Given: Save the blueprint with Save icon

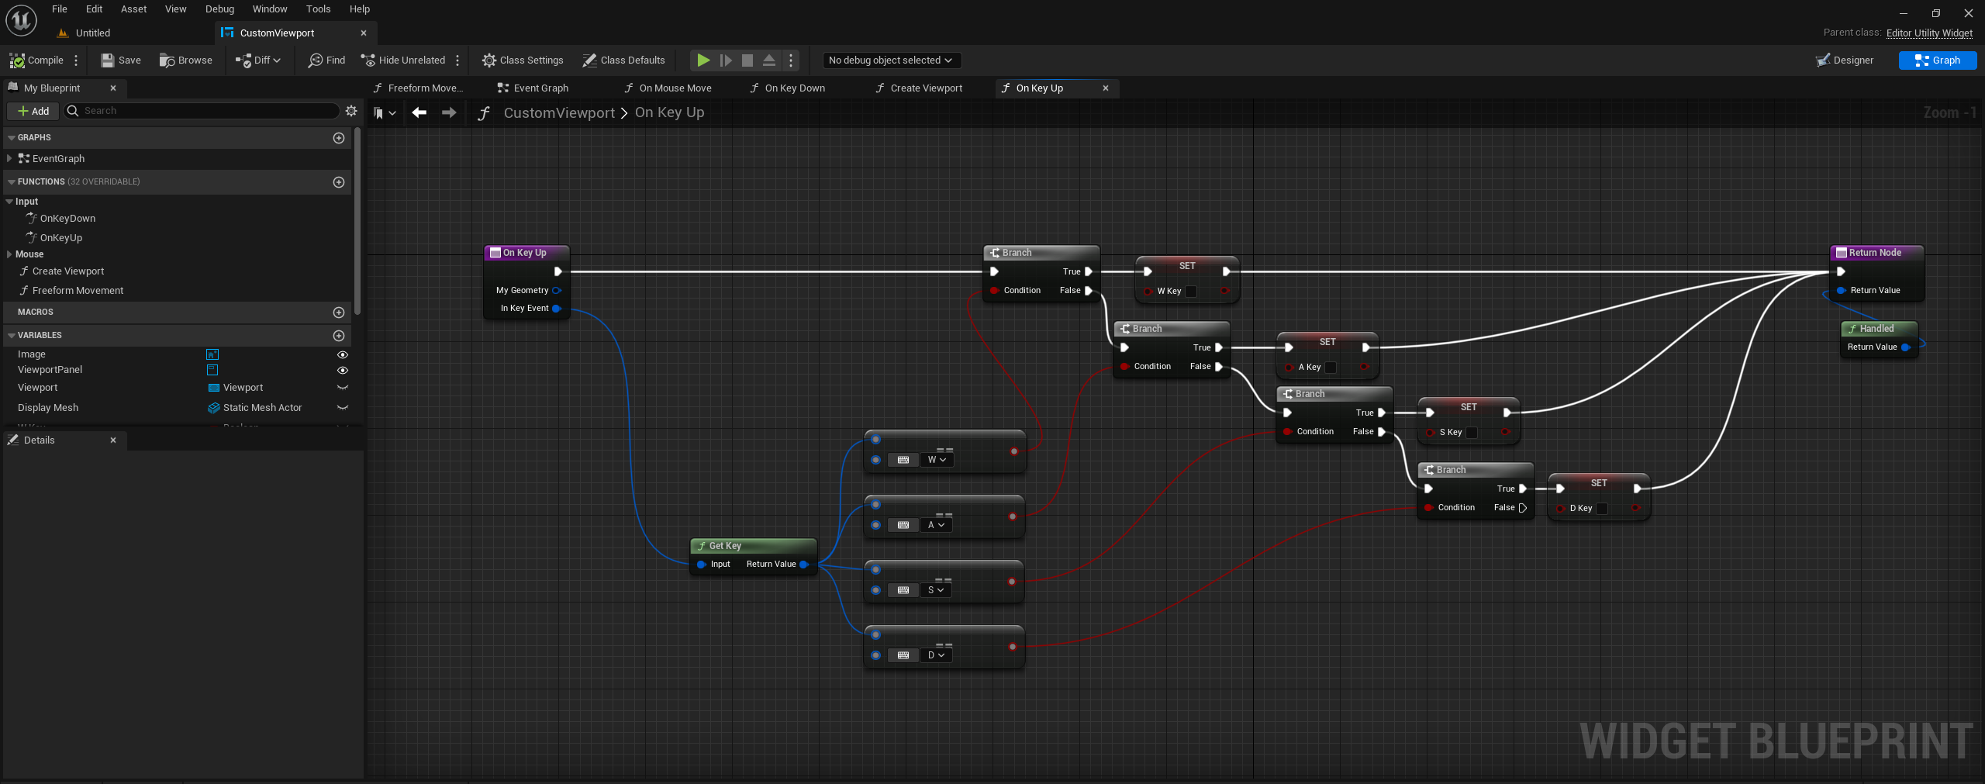Looking at the screenshot, I should (x=108, y=60).
